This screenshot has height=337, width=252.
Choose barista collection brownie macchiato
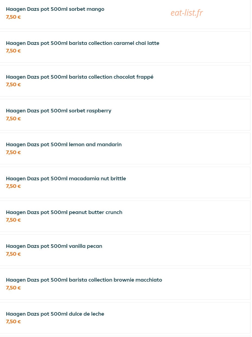click(125, 284)
